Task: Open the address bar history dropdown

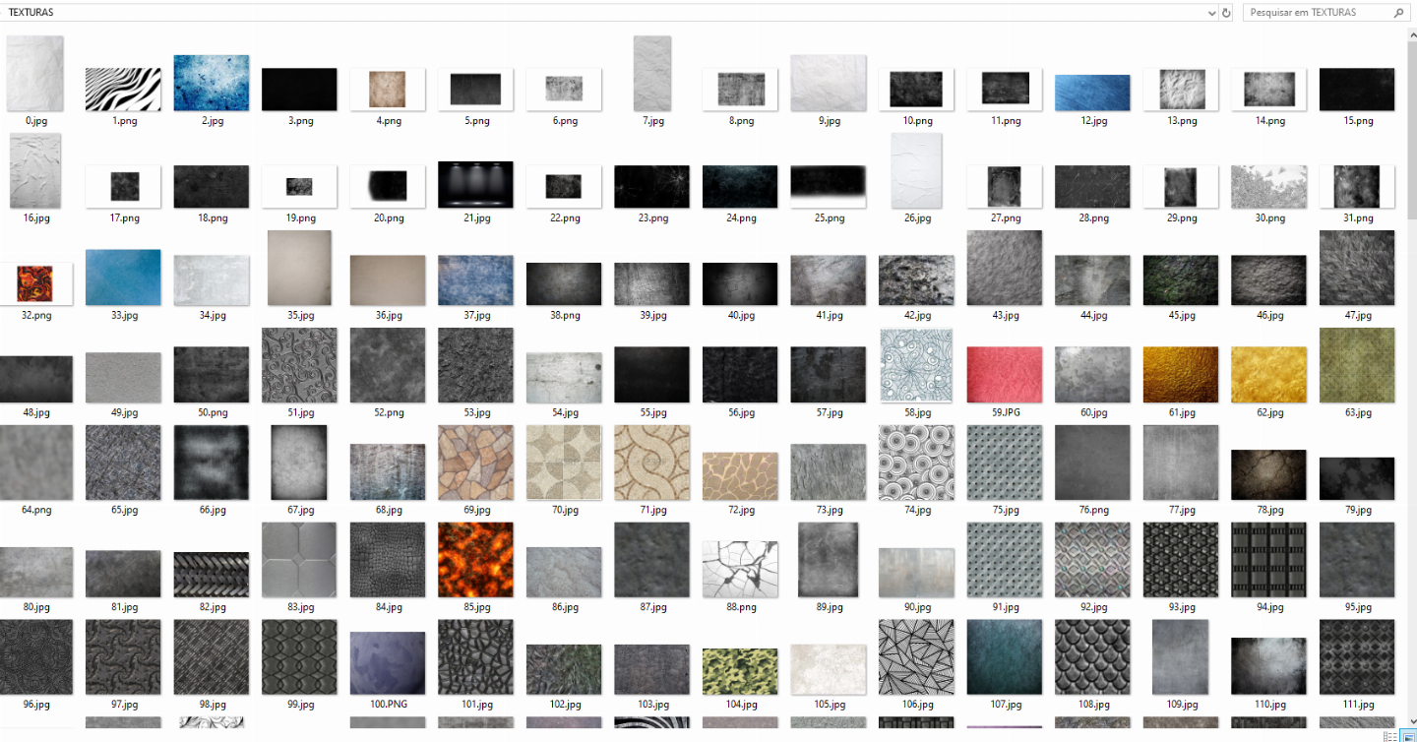Action: coord(1212,13)
